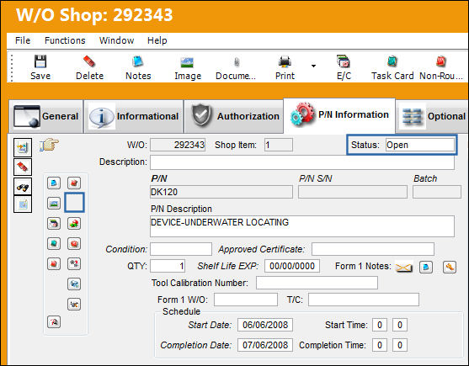The width and height of the screenshot is (469, 366).
Task: Switch to the Optional tab
Action: [x=433, y=116]
